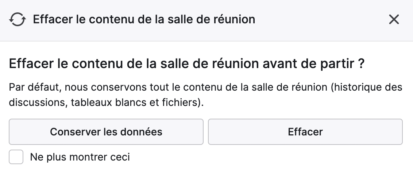413x174 pixels.
Task: Confirm clearing room content with Effacer
Action: click(x=305, y=132)
